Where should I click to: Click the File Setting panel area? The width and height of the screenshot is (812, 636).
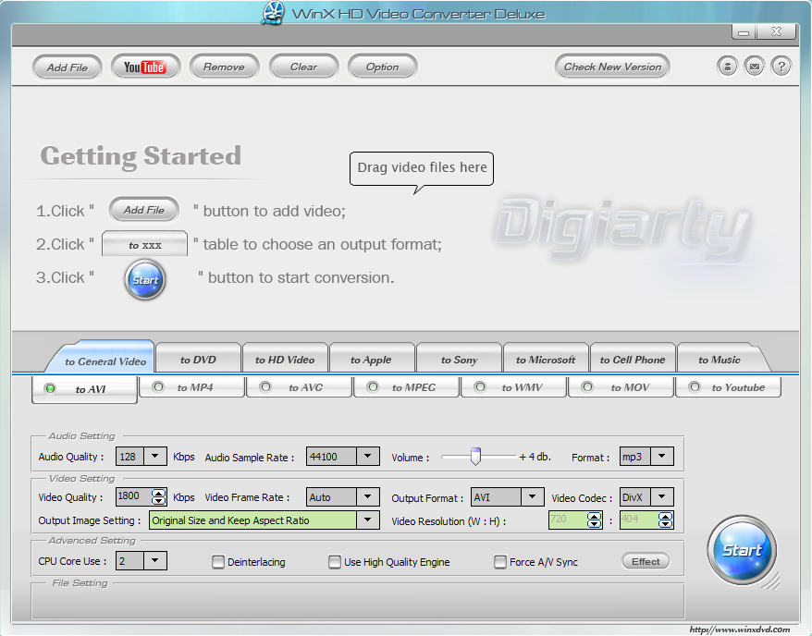click(x=358, y=601)
